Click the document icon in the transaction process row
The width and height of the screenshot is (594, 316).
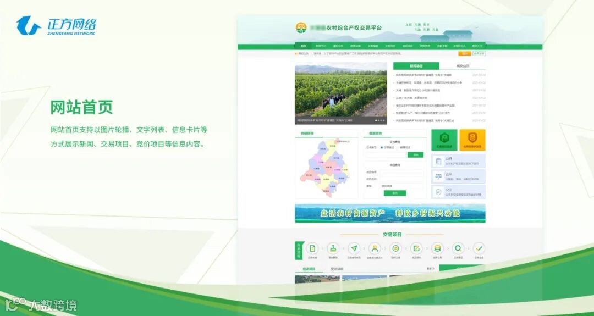[312, 248]
